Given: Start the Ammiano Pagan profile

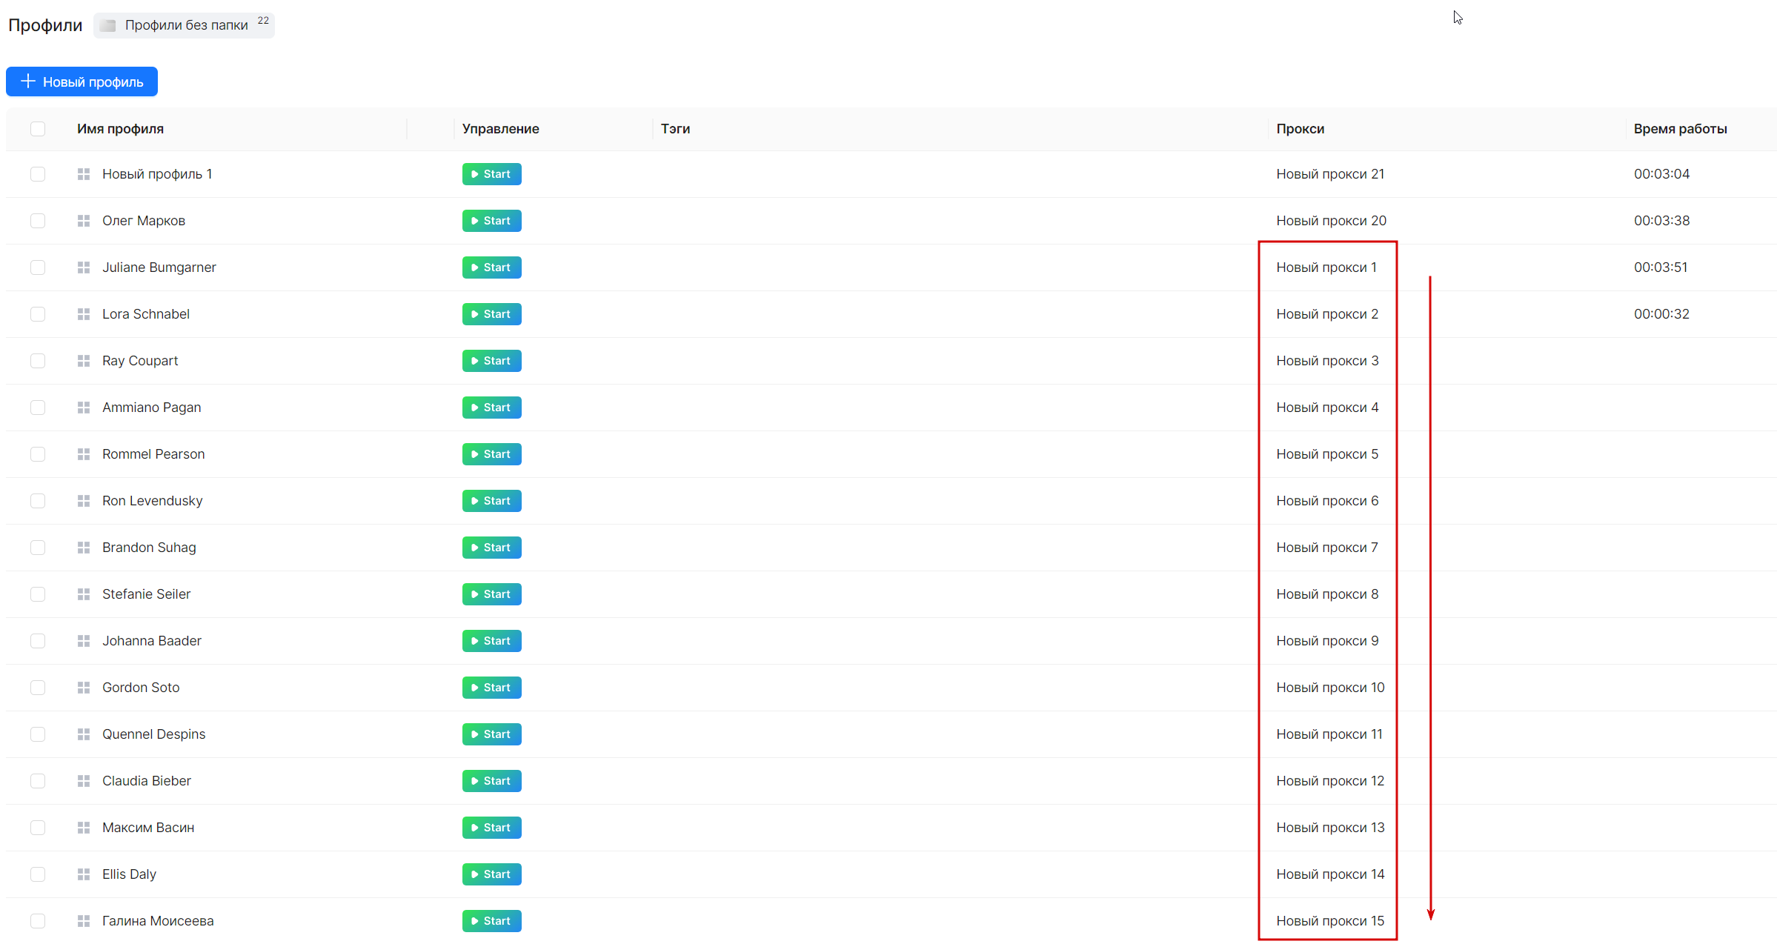Looking at the screenshot, I should 491,408.
